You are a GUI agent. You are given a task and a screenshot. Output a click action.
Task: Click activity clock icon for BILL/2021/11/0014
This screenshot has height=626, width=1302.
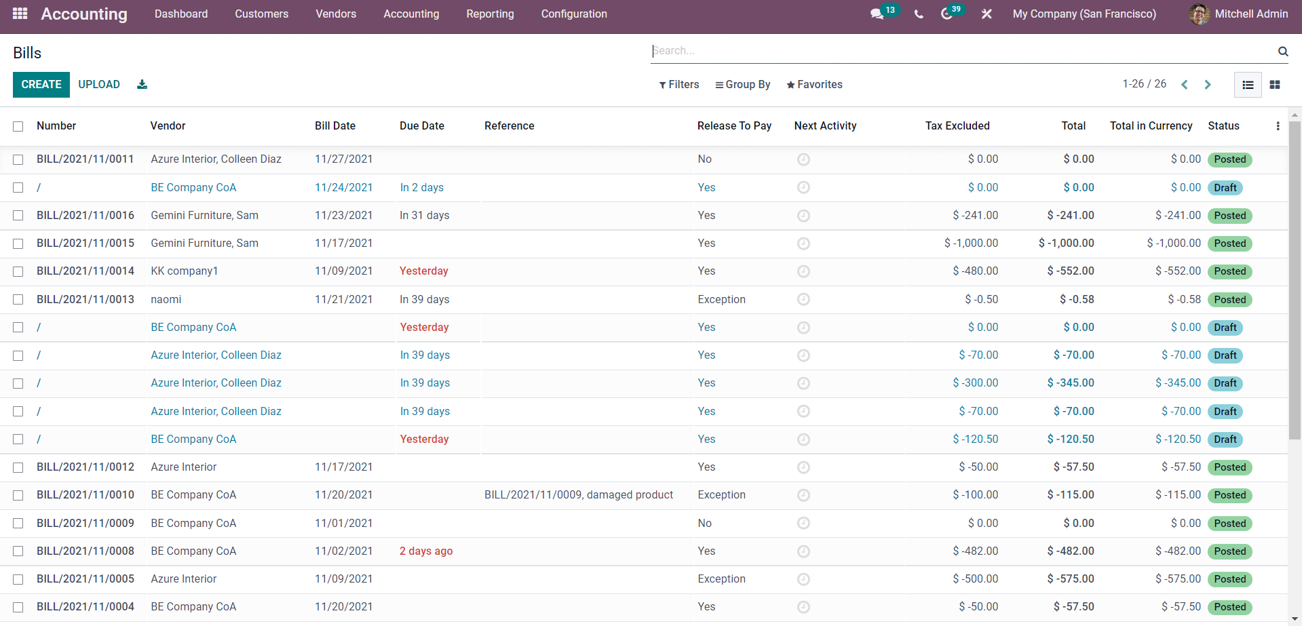[x=803, y=271]
